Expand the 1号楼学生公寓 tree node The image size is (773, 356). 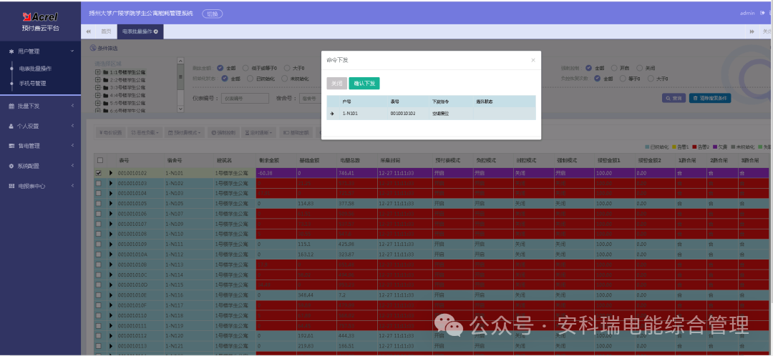coord(97,72)
